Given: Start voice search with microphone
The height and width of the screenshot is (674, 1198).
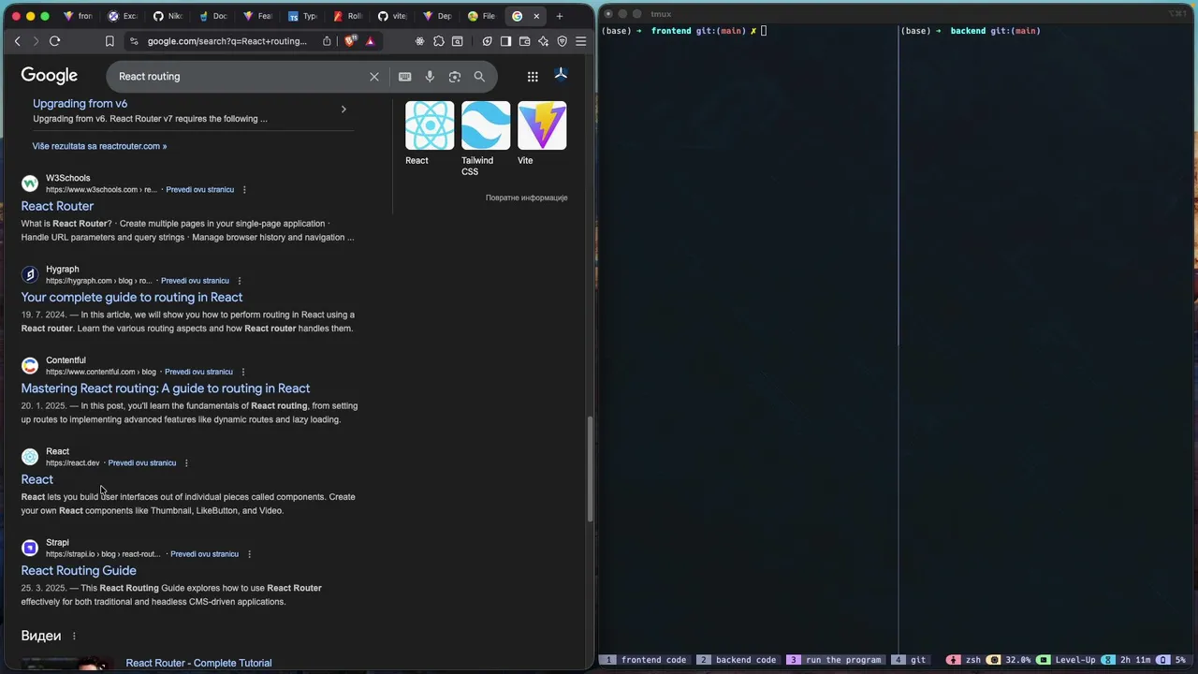Looking at the screenshot, I should (x=430, y=77).
